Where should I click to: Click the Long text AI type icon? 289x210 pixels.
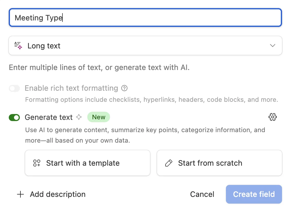pyautogui.click(x=18, y=45)
